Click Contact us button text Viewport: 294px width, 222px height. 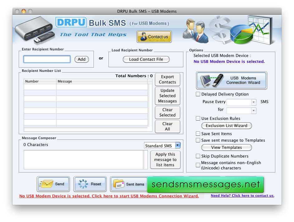coord(158,37)
